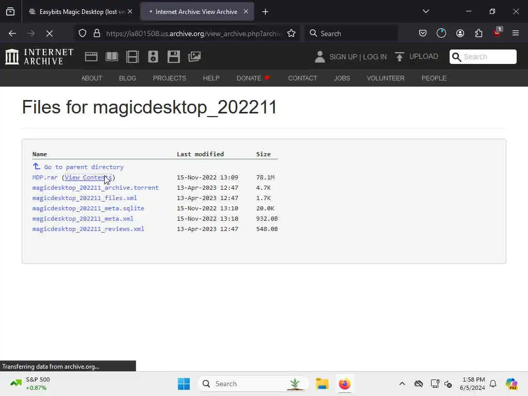
Task: Open the PEOPLE menu item
Action: coord(434,78)
